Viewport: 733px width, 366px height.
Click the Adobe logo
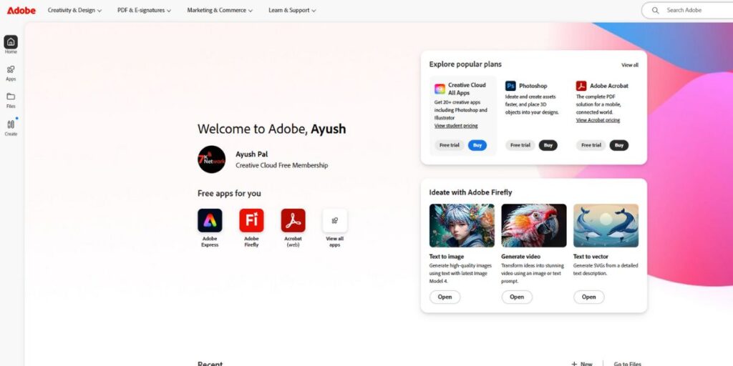point(21,10)
